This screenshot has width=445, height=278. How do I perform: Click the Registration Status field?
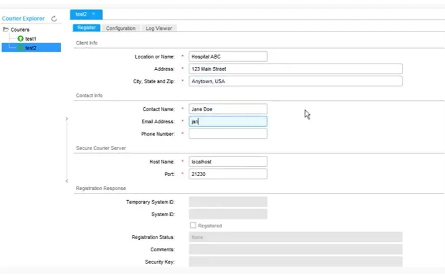pyautogui.click(x=295, y=237)
